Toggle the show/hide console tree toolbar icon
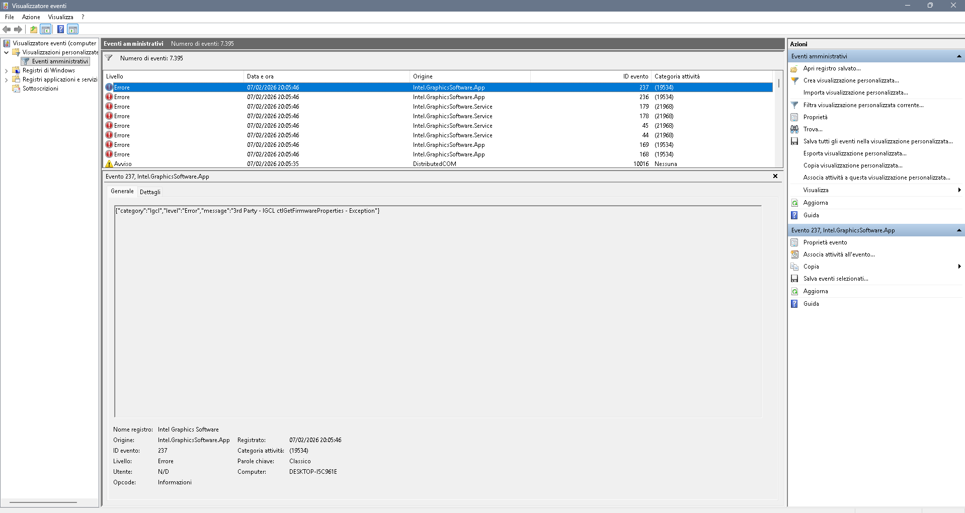The image size is (965, 513). [x=46, y=29]
